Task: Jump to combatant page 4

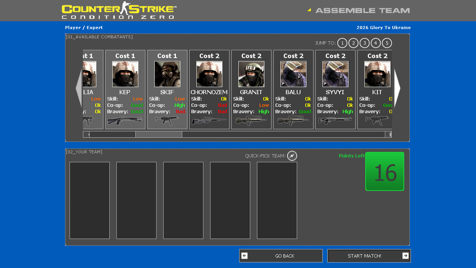Action: pyautogui.click(x=376, y=43)
